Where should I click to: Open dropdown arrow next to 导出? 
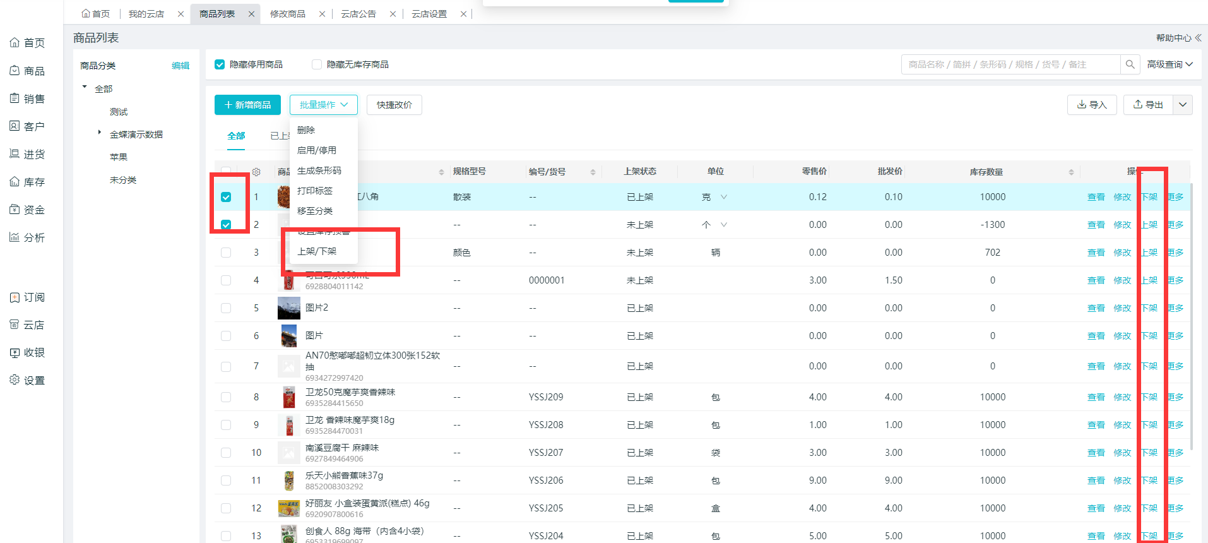(1183, 105)
